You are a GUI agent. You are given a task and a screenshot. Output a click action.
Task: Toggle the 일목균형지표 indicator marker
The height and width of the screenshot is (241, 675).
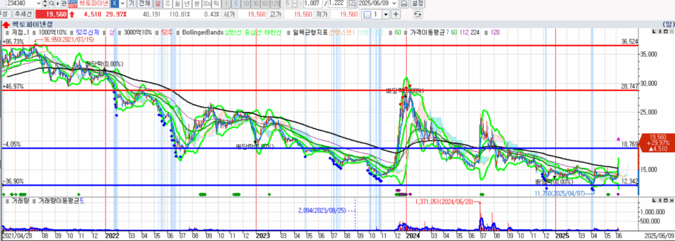(289, 32)
